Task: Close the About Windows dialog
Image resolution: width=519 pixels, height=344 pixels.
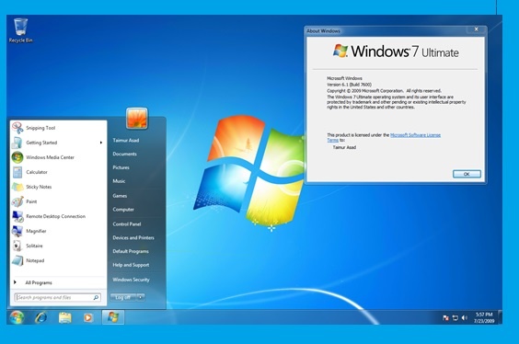Action: 477,29
